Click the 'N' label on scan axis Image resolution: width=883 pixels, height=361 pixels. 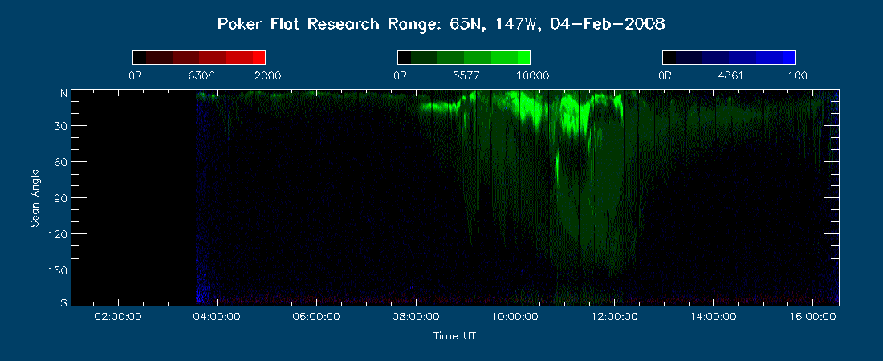pos(63,95)
